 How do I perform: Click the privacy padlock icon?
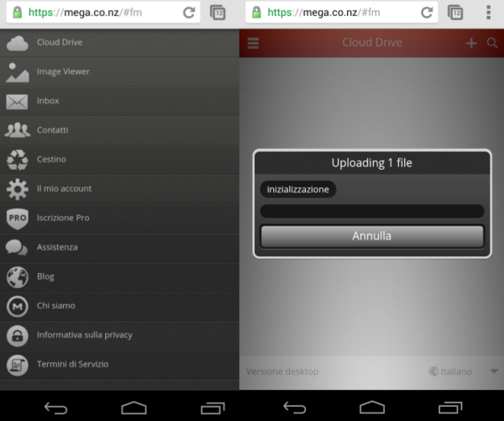[18, 336]
